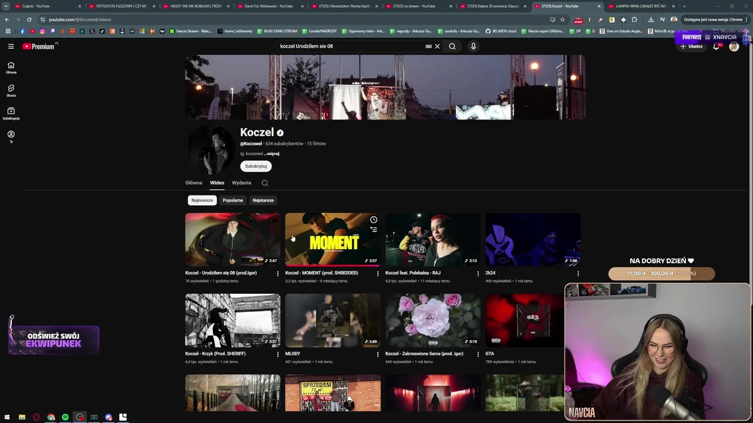Open Koczel - Urodziłem się 08 video title
The width and height of the screenshot is (753, 423).
point(221,273)
